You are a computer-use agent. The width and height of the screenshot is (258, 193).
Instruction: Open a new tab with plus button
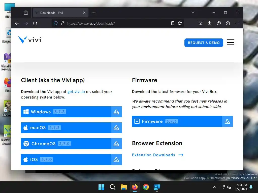click(94, 13)
